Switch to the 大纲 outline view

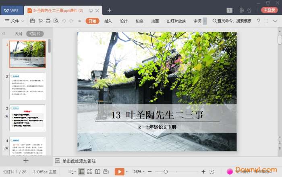pyautogui.click(x=18, y=34)
